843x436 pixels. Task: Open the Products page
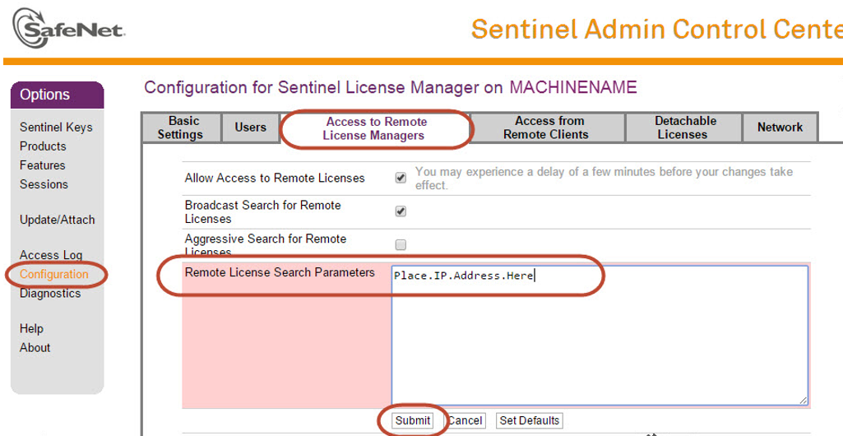(x=43, y=146)
